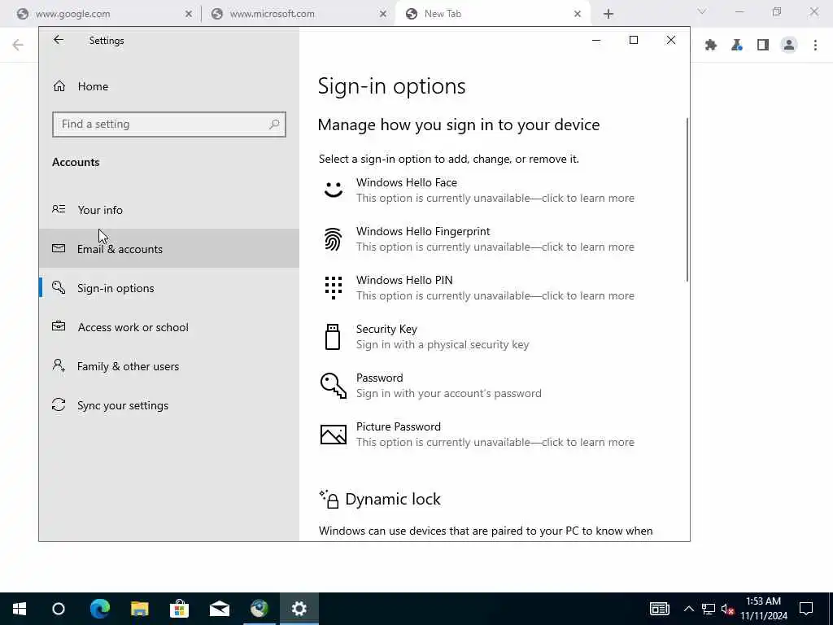Screen dimensions: 833x625
Task: Click the globe browser icon on the taskbar
Action: [259, 609]
